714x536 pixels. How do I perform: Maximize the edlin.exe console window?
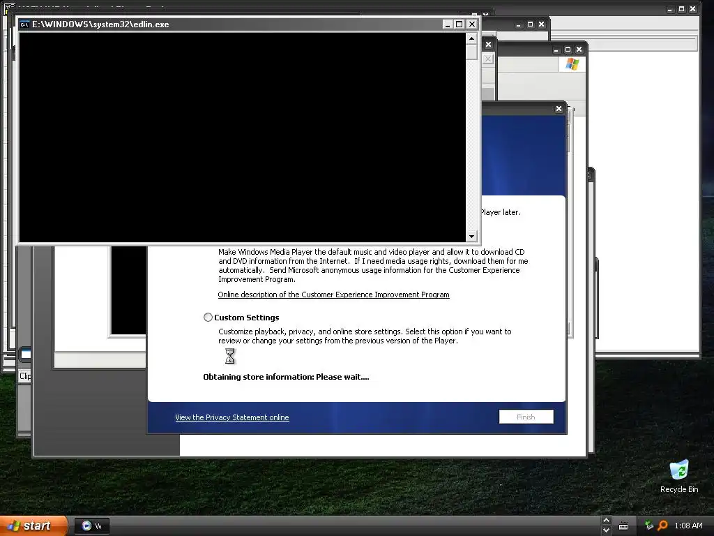pyautogui.click(x=459, y=24)
